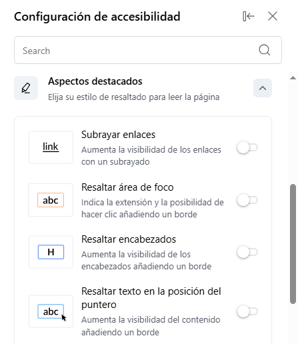The height and width of the screenshot is (344, 298).
Task: Click the magnifying glass search icon
Action: (265, 50)
